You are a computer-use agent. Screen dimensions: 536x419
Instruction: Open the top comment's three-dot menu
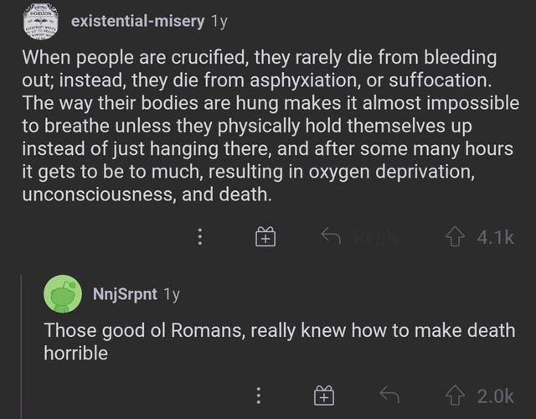coord(200,237)
